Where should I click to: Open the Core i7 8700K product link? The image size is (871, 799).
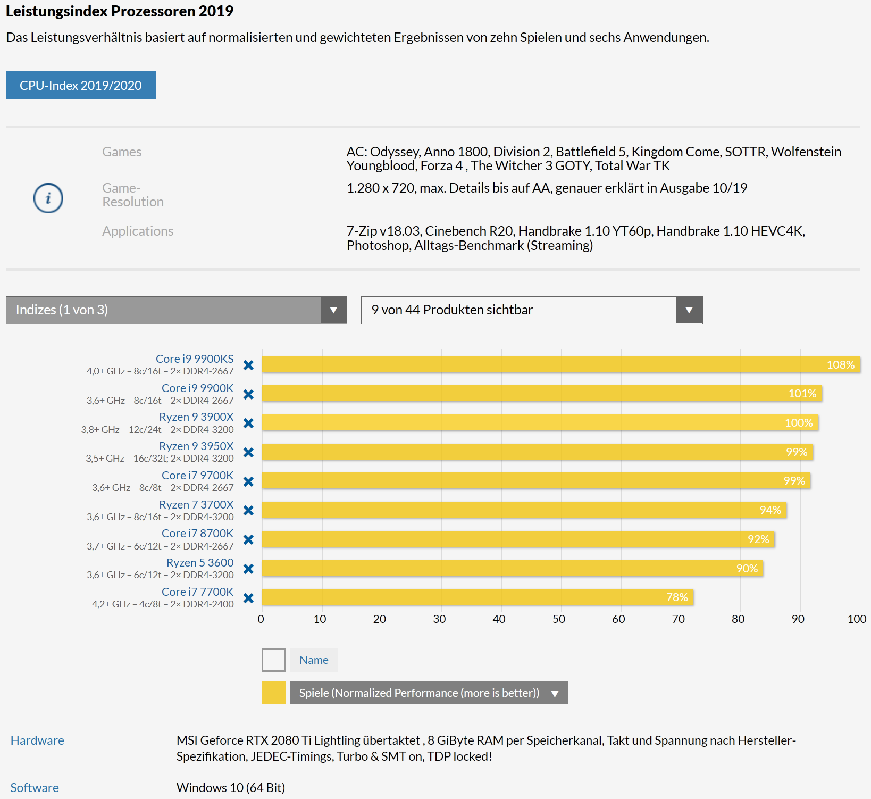[x=198, y=534]
